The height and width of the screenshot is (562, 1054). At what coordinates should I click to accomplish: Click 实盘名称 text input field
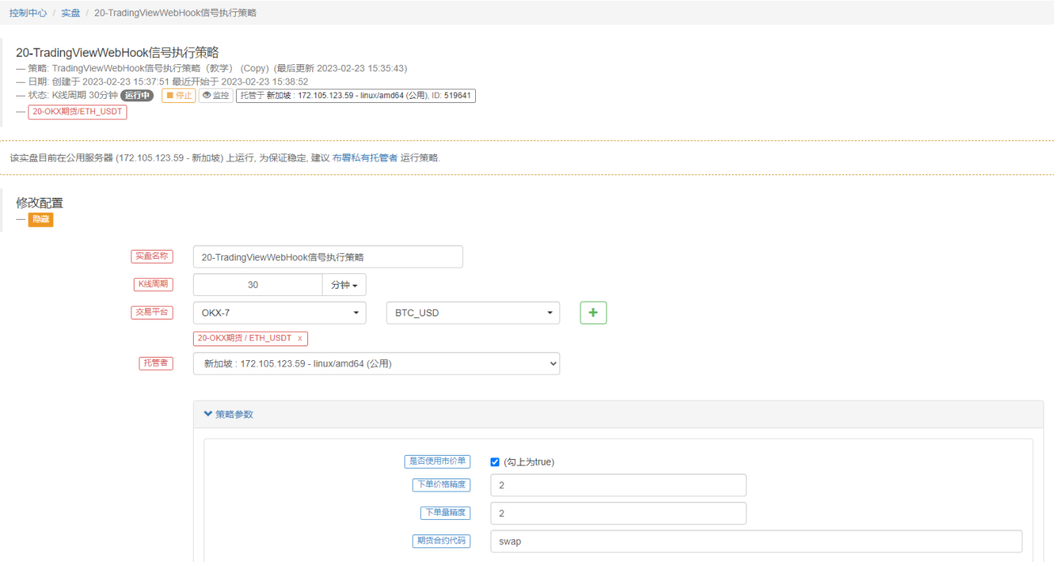[328, 257]
